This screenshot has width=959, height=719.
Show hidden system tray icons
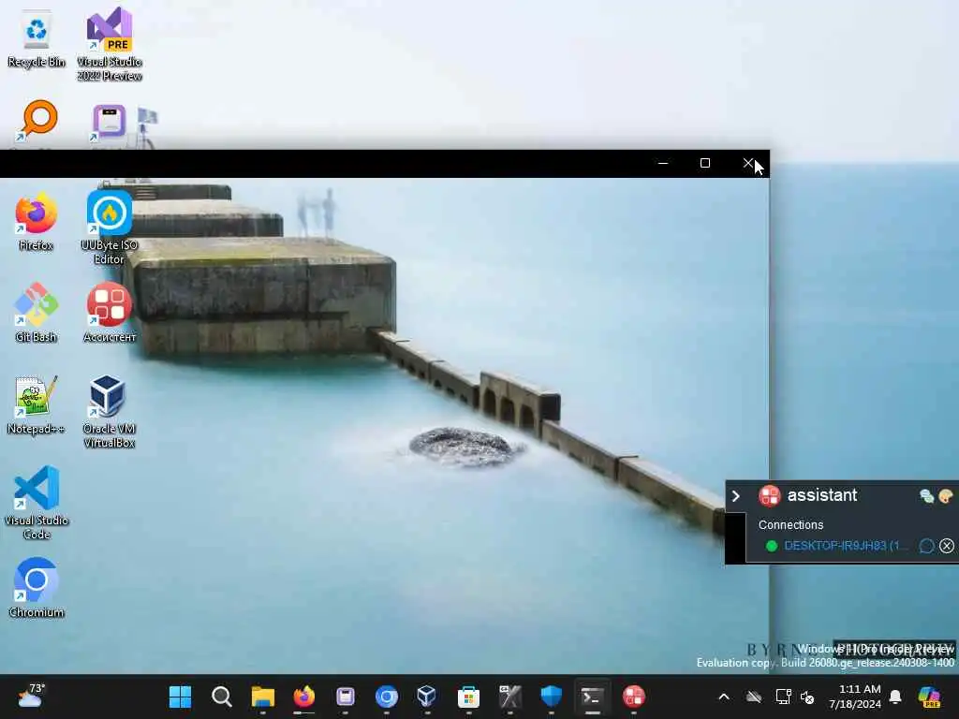724,697
